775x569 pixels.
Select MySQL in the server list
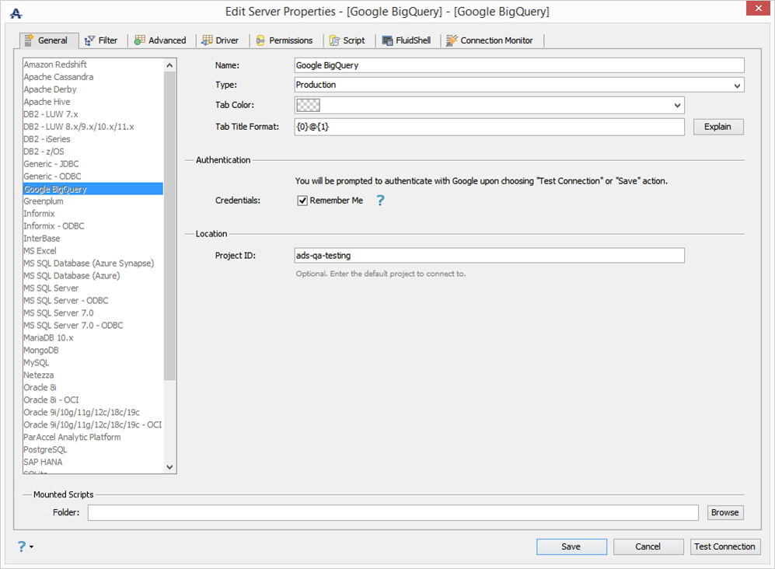pos(93,362)
